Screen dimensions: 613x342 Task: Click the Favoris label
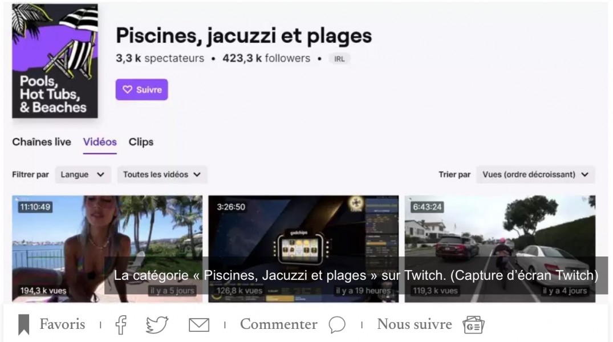tap(62, 324)
